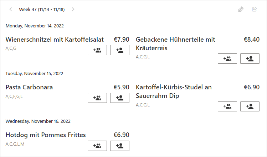Select the Hotdog mit Pommes Frittes title

[46, 135]
